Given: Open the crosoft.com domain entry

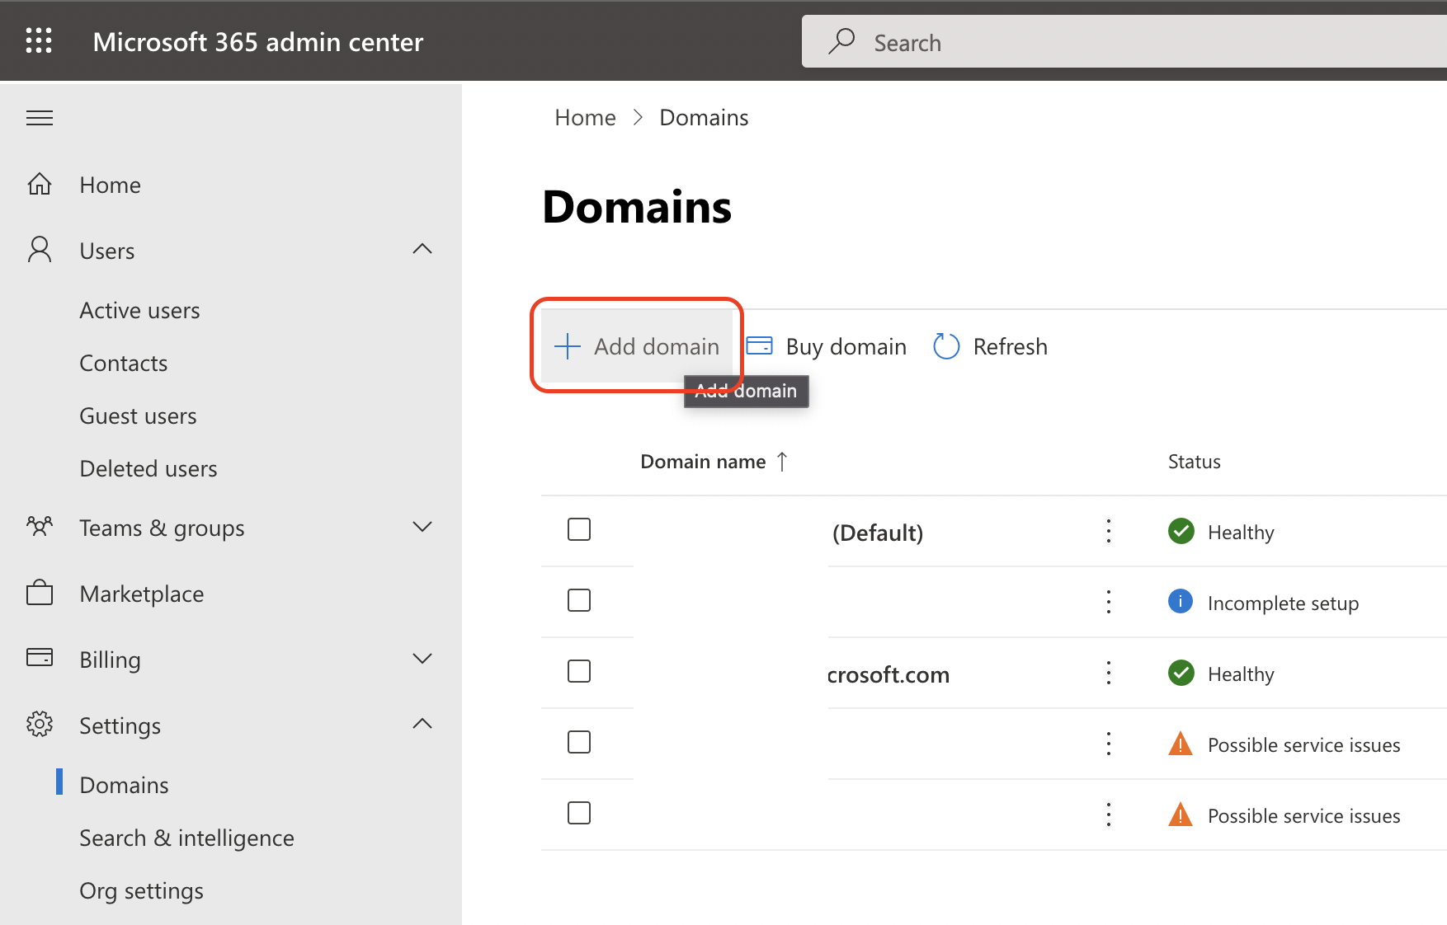Looking at the screenshot, I should pos(888,674).
